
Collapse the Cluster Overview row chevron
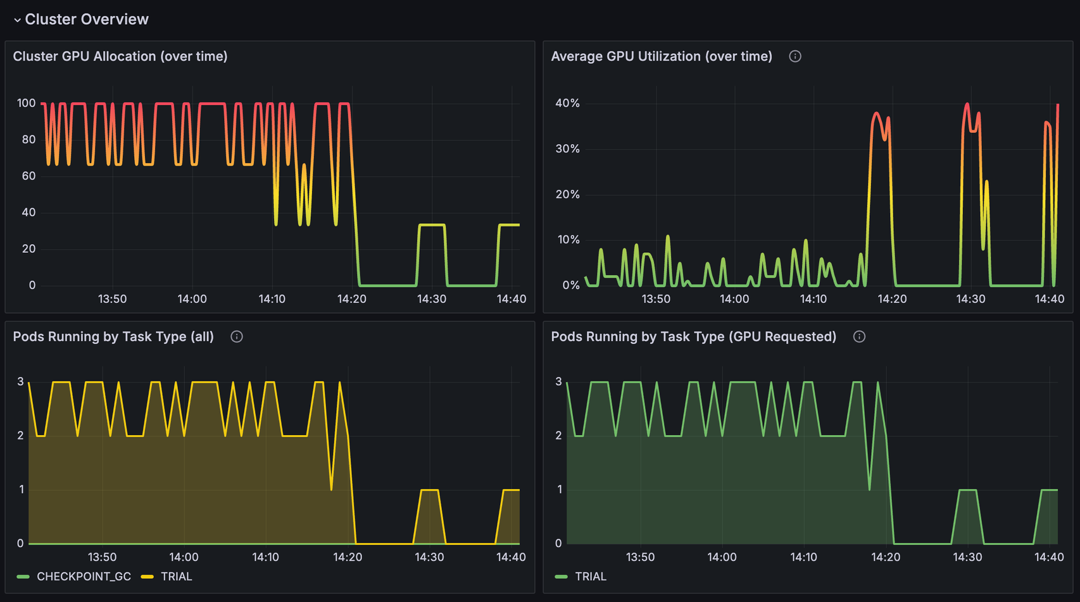17,20
